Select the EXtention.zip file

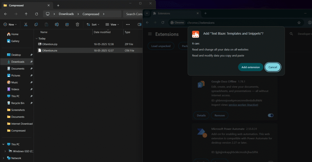(x=90, y=44)
